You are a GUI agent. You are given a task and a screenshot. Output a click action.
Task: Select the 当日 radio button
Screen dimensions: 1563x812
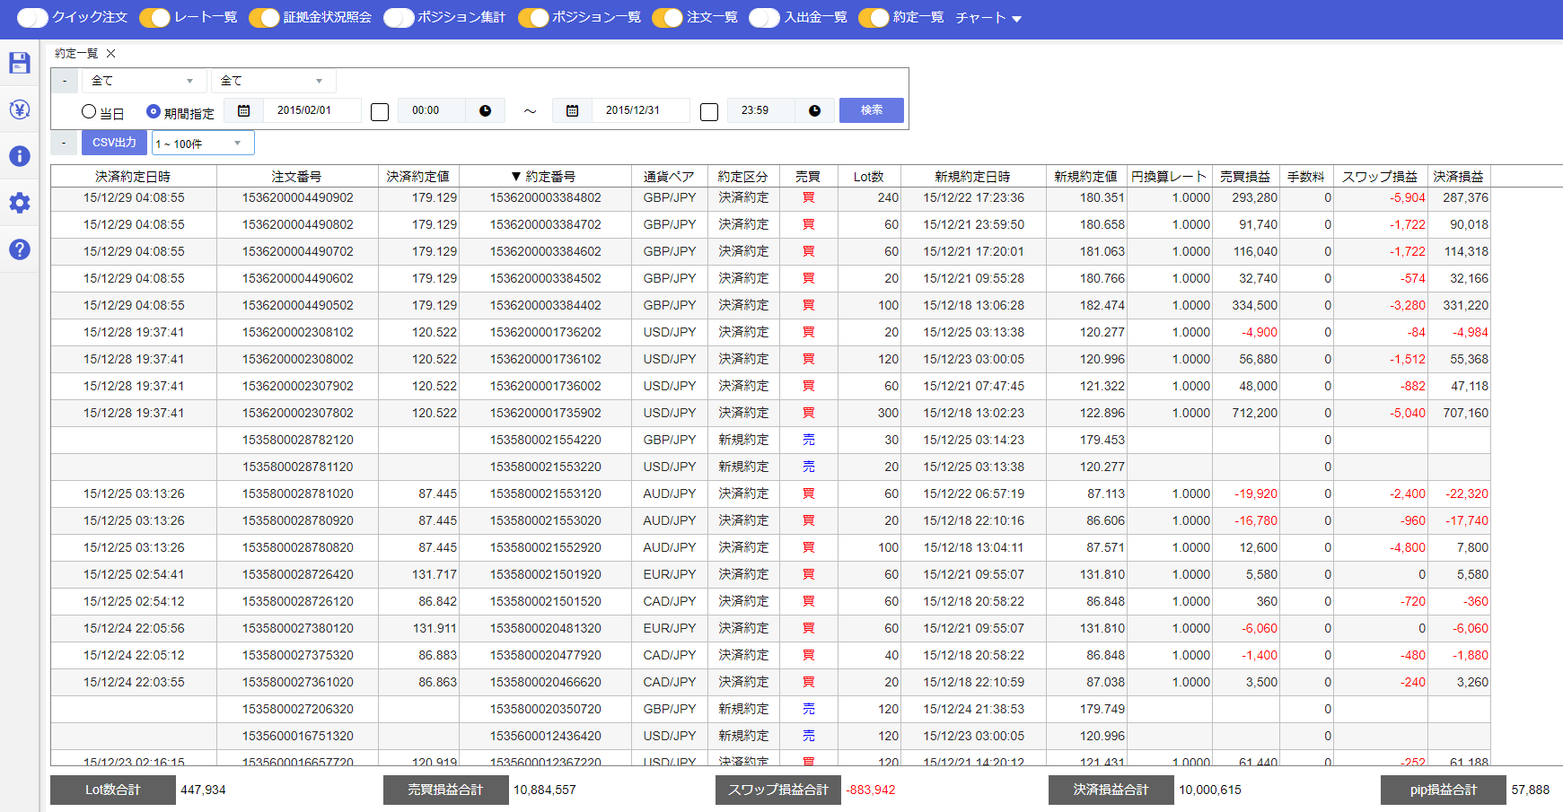89,111
